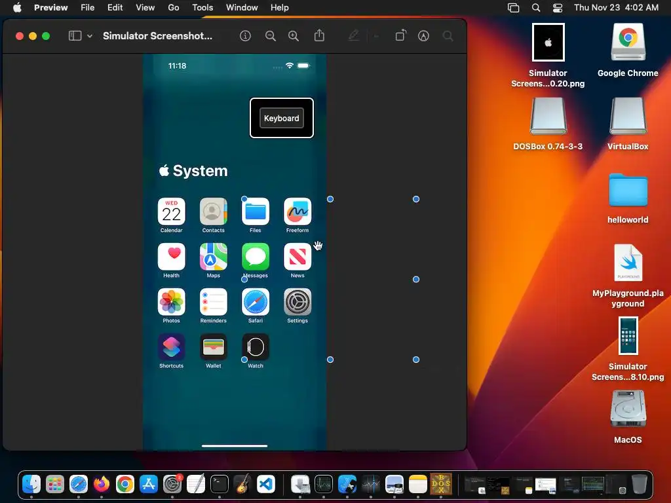Rotate the image with the rotate icon
Image resolution: width=671 pixels, height=503 pixels.
(x=400, y=35)
